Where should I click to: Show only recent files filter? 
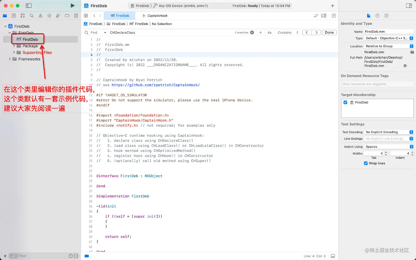[70, 256]
